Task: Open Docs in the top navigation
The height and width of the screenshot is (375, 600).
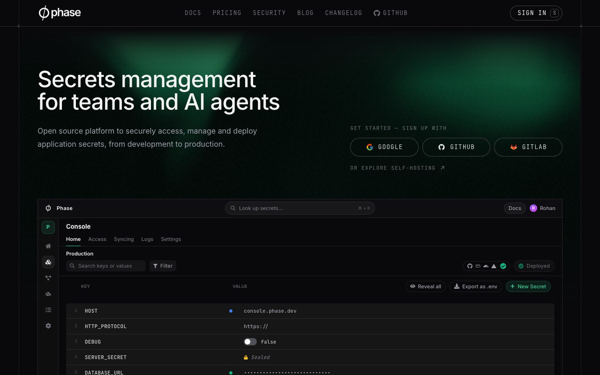Action: point(193,13)
